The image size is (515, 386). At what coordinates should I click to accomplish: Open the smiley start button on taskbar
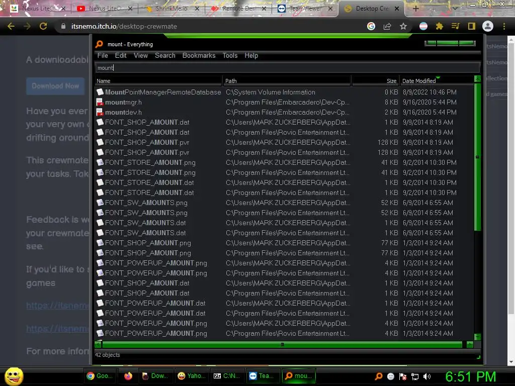pyautogui.click(x=14, y=376)
